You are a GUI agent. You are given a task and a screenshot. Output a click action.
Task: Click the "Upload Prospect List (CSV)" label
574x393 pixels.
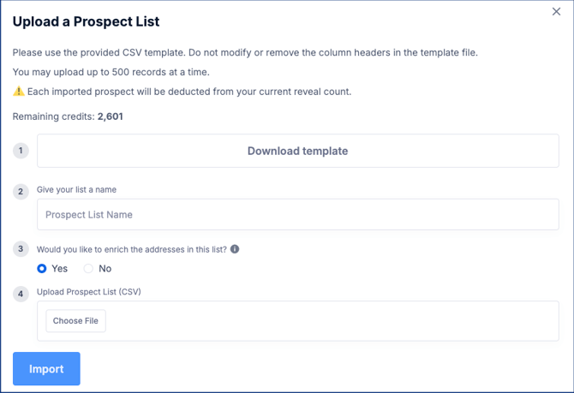tap(88, 292)
